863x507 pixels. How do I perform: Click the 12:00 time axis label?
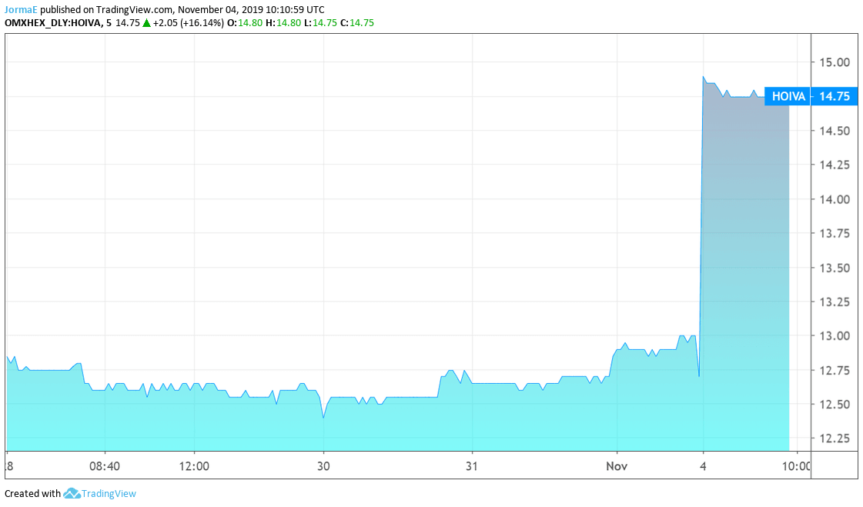click(194, 466)
